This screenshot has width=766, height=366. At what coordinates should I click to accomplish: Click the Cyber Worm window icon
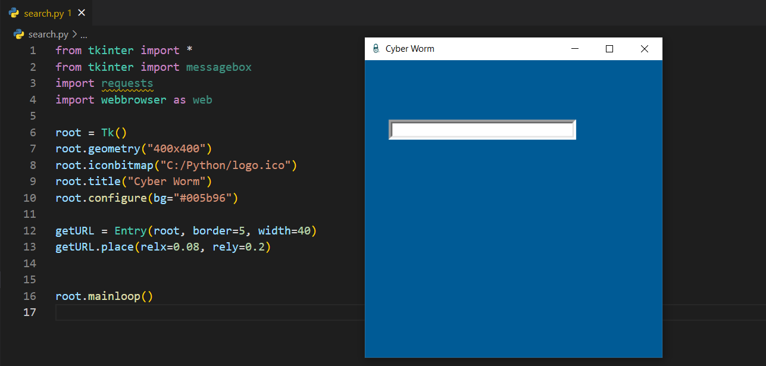click(x=376, y=49)
